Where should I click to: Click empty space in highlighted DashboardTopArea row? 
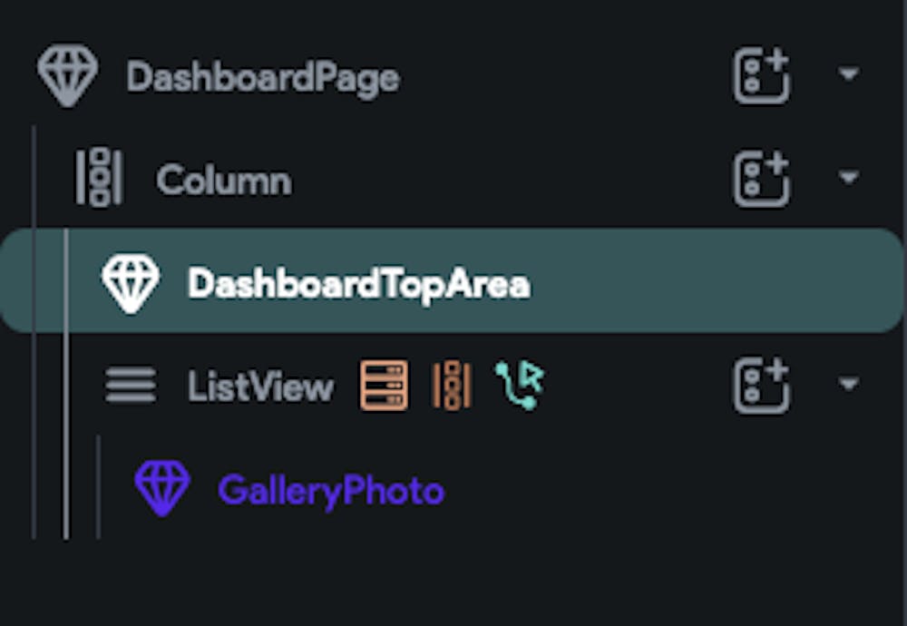coord(707,283)
